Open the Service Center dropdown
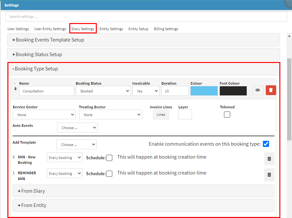 pyautogui.click(x=44, y=115)
